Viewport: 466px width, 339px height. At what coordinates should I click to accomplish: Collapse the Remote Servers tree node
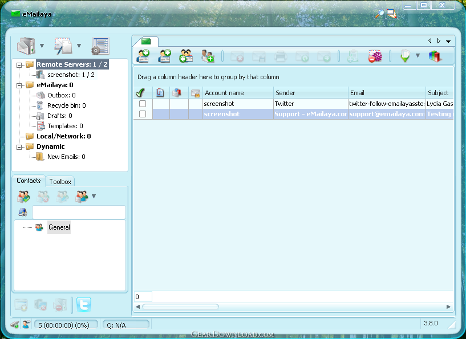coord(19,65)
